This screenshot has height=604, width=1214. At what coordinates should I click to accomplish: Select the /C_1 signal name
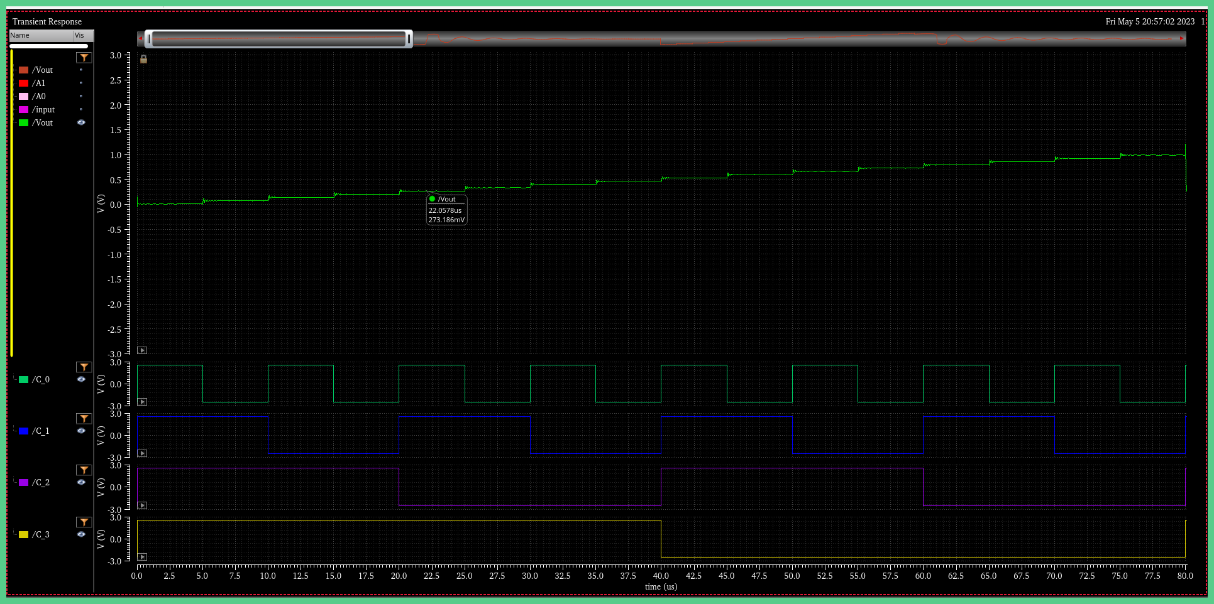(41, 431)
